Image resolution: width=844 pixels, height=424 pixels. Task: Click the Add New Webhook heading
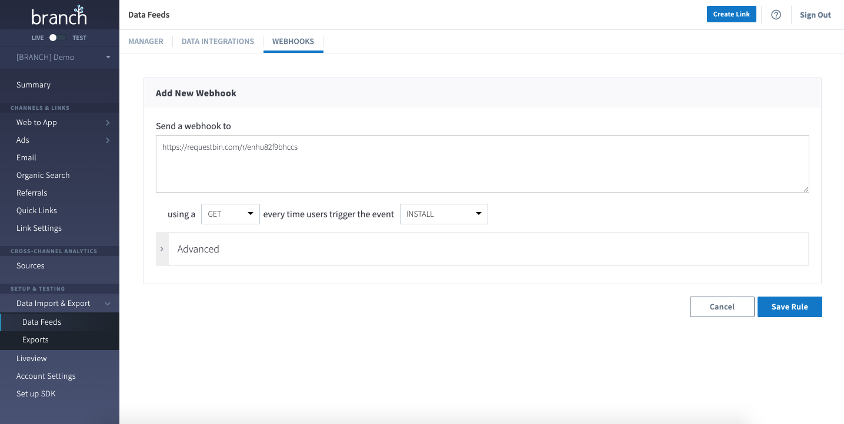tap(196, 93)
